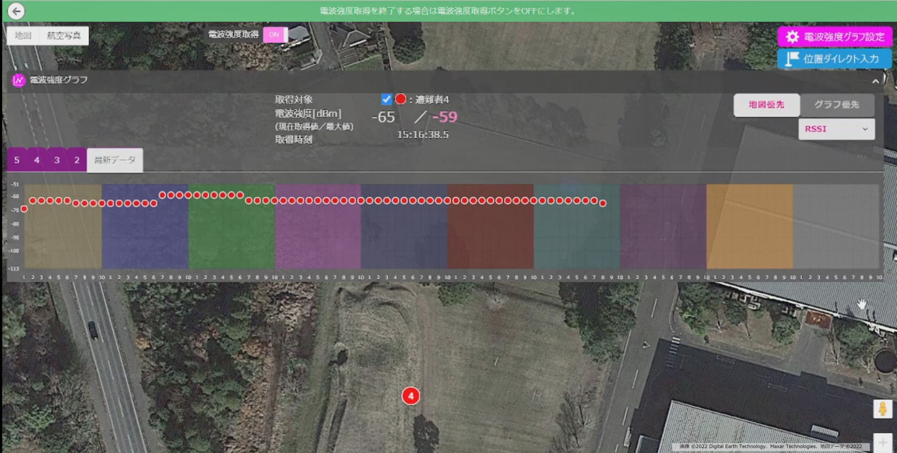The width and height of the screenshot is (897, 453).
Task: Open 位置ダイレクト入力 panel
Action: 834,59
